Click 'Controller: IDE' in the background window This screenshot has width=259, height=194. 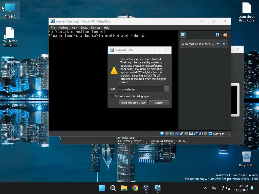pyautogui.click(x=125, y=138)
